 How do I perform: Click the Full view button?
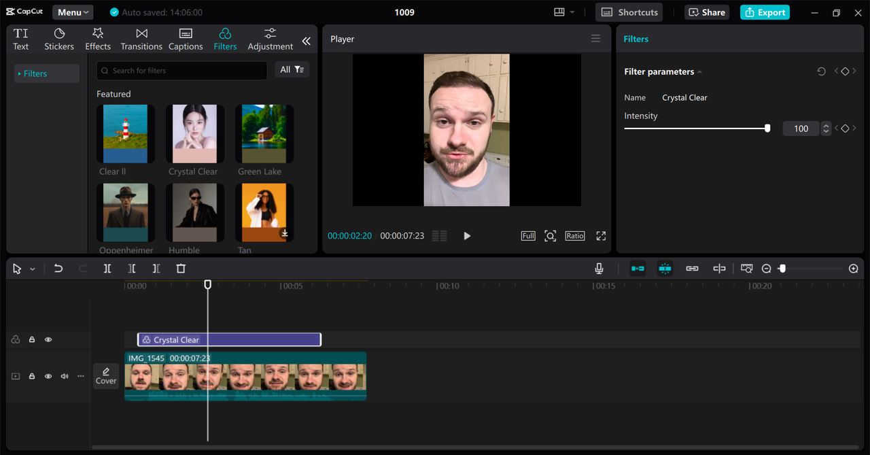[x=528, y=236]
